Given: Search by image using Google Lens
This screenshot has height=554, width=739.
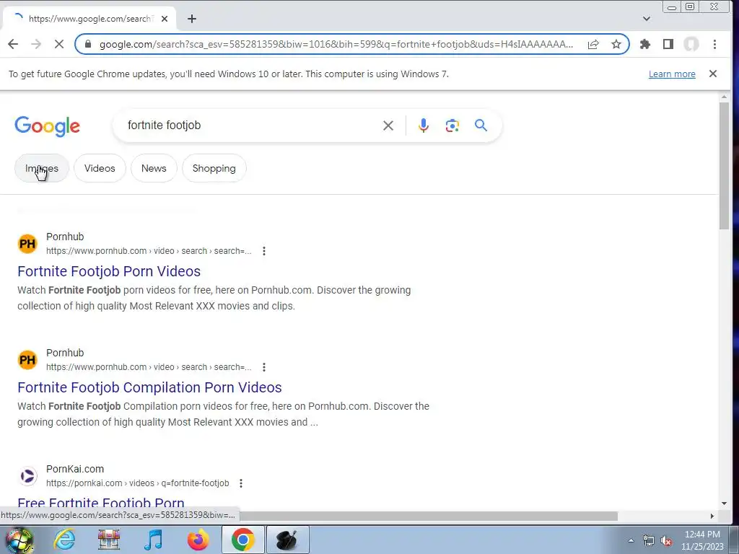Looking at the screenshot, I should 452,126.
